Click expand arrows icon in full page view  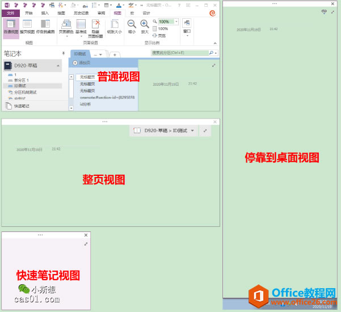pos(205,130)
